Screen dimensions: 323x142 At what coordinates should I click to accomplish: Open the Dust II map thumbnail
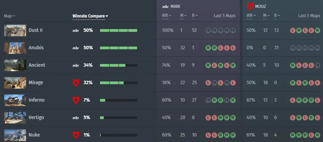click(x=15, y=30)
